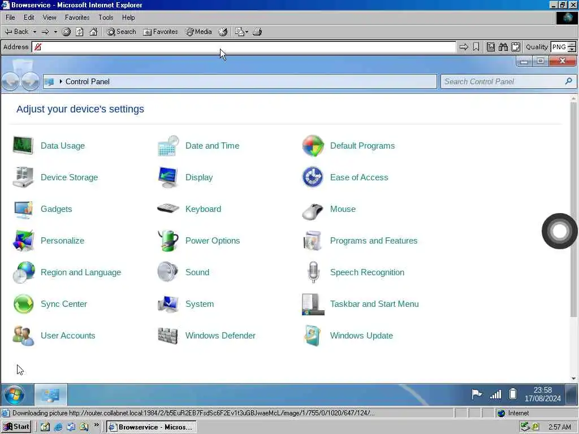Click the IE Refresh toolbar icon

tap(79, 32)
